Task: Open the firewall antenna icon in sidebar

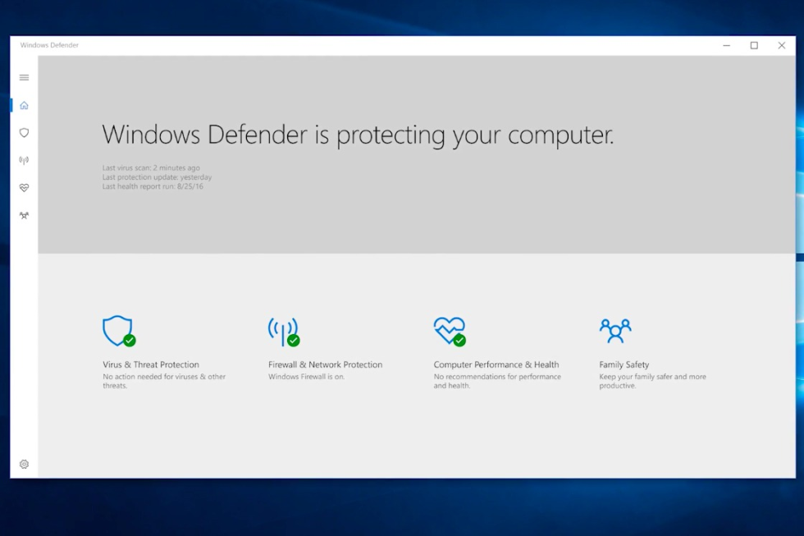Action: (x=24, y=161)
